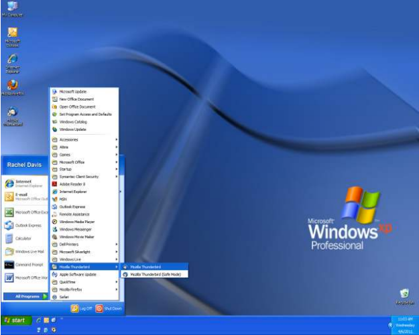Launch Windows Media Player from All Programs
Screen dimensions: 419x335
click(84, 222)
